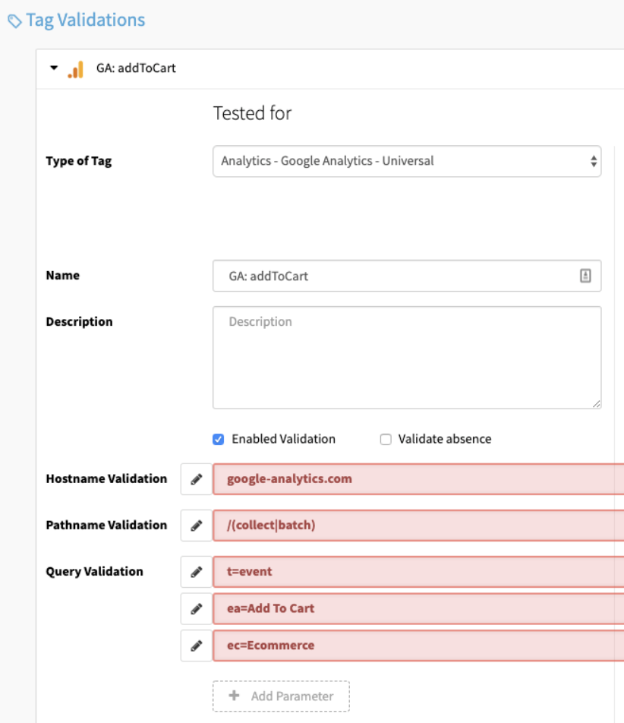Viewport: 624px width, 723px height.
Task: Open the Type of Tag dropdown
Action: pos(406,161)
